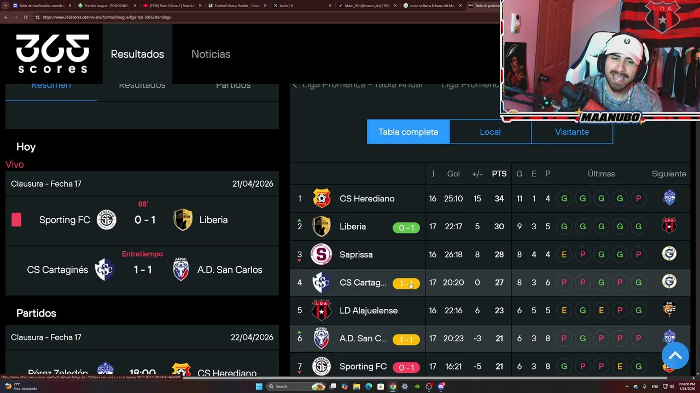700x393 pixels.
Task: Open the Windows Start menu
Action: 259,386
